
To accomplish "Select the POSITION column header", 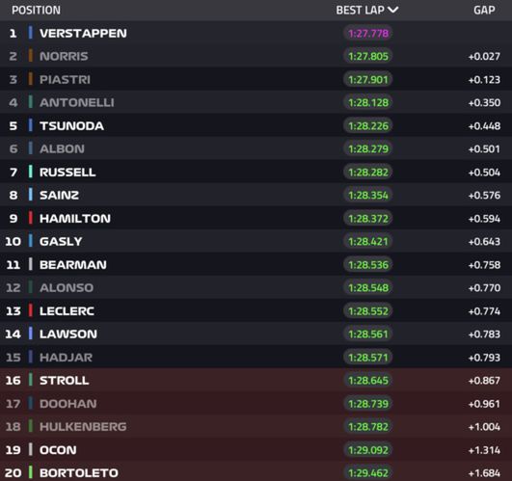I will pyautogui.click(x=37, y=10).
